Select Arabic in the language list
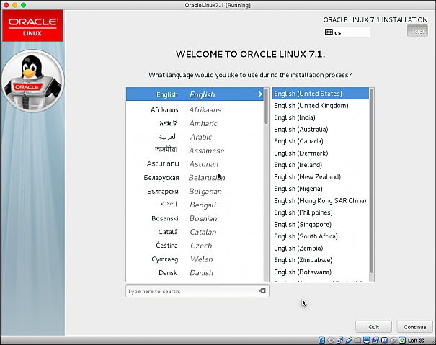 tap(195, 137)
